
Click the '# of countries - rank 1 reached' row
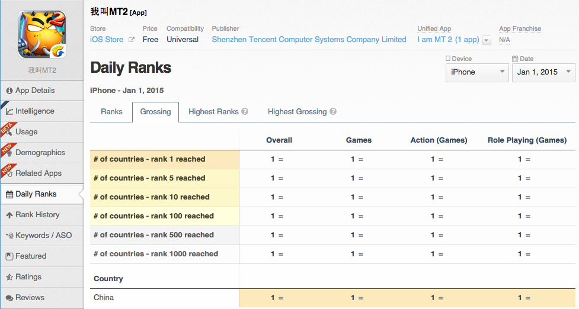pos(332,159)
